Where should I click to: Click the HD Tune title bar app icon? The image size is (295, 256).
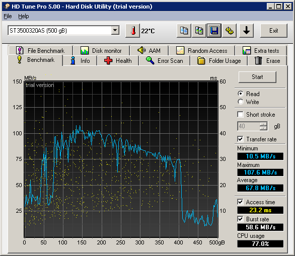7,7
